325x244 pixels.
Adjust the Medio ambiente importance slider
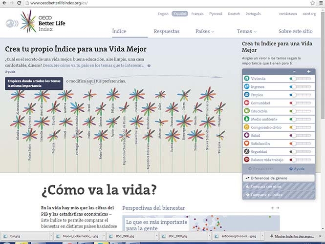[301, 119]
